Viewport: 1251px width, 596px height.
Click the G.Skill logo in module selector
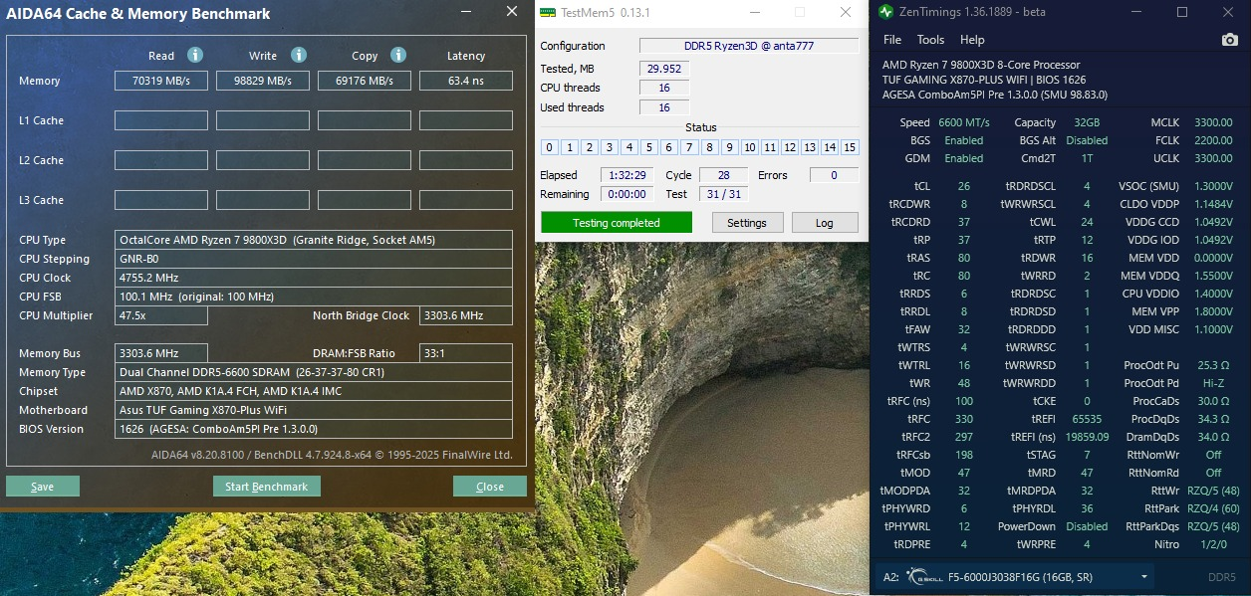924,576
